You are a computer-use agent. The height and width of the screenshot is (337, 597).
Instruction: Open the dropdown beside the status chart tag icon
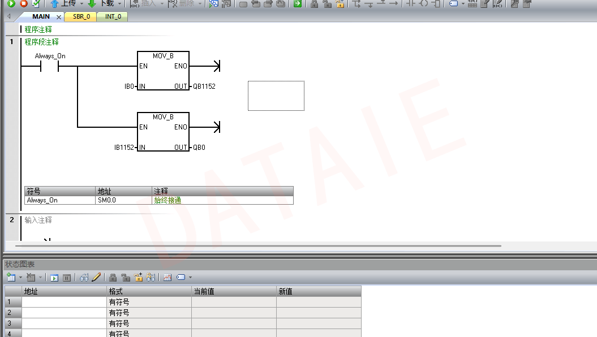190,278
